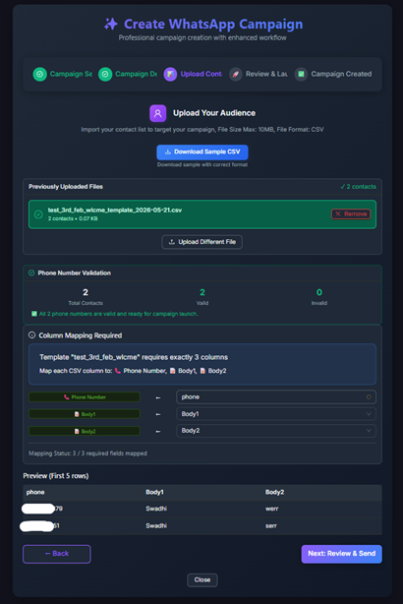Go to the Campaign Details step tab
The width and height of the screenshot is (403, 604).
coord(128,74)
